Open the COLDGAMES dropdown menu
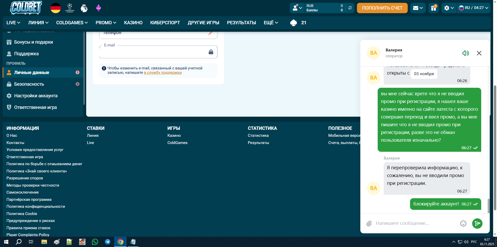This screenshot has height=247, width=497. 72,23
